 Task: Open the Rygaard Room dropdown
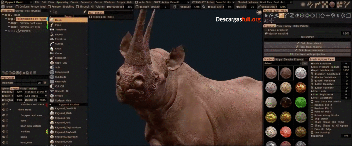point(15,2)
